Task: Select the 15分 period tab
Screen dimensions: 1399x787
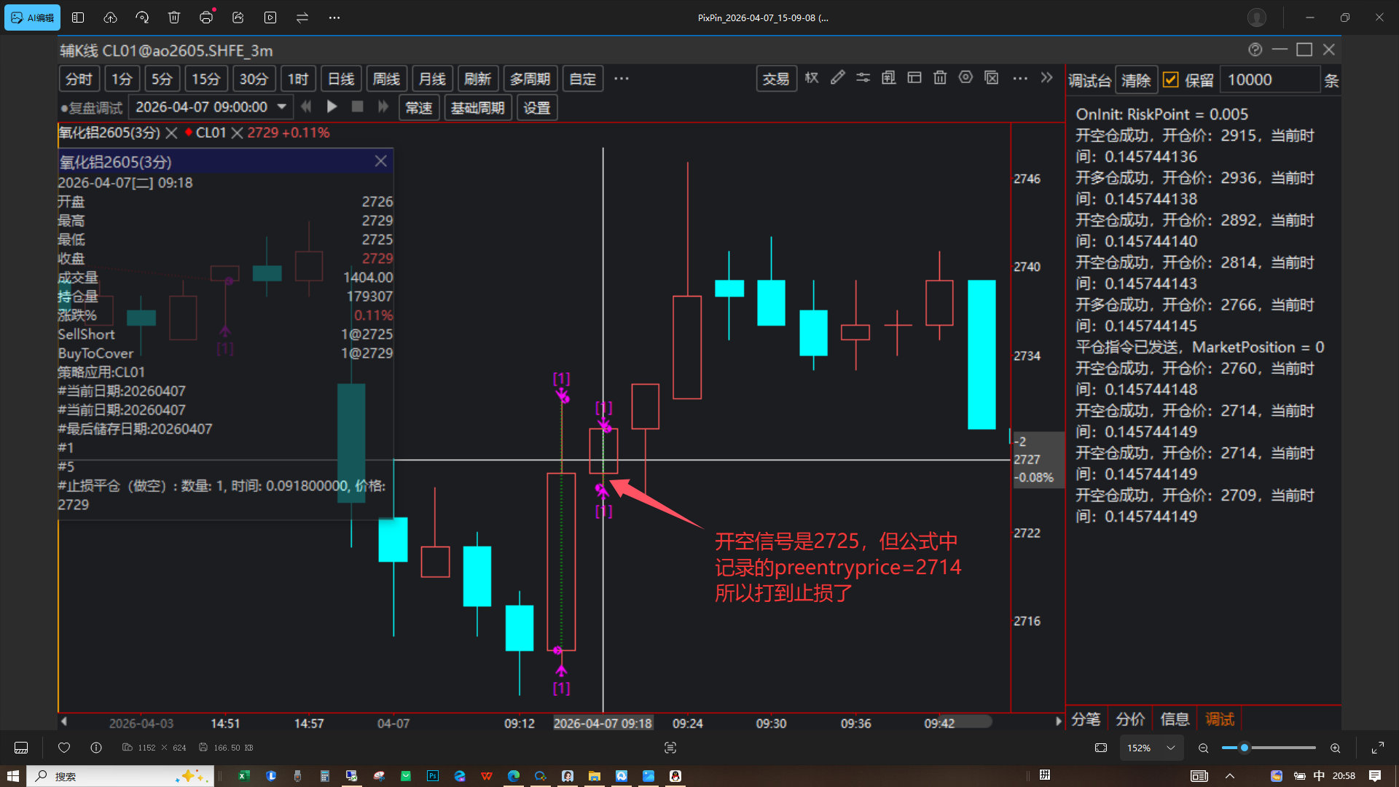Action: coord(205,79)
